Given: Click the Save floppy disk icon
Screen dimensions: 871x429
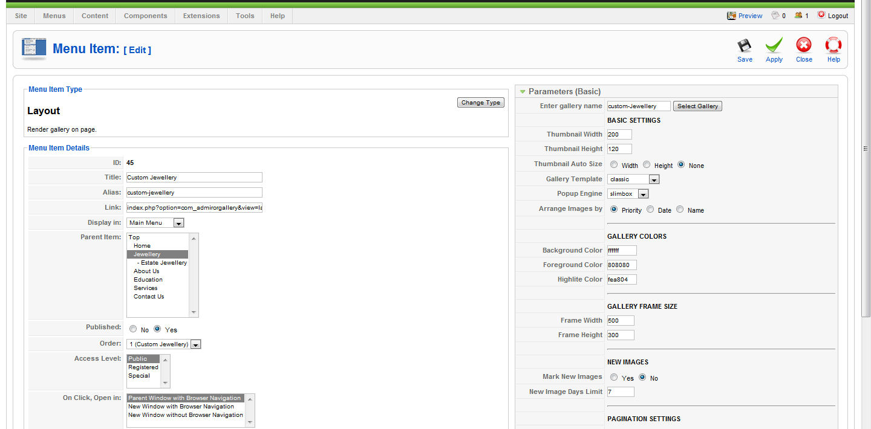Looking at the screenshot, I should [745, 45].
